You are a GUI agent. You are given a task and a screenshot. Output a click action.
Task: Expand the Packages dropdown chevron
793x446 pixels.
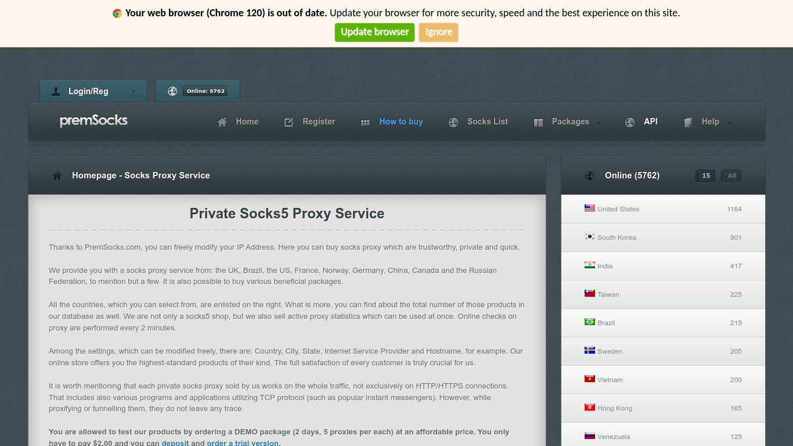pyautogui.click(x=599, y=122)
